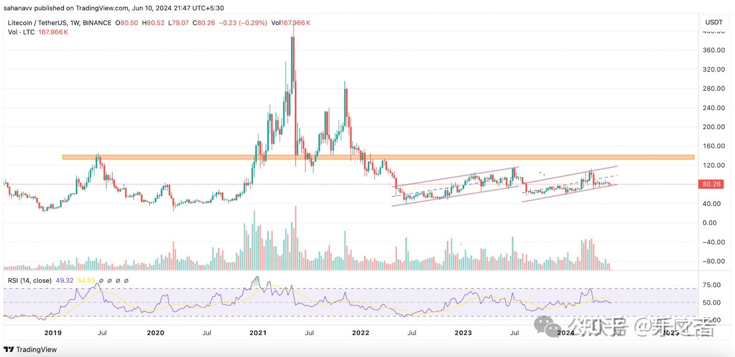
Task: Open the Litecoin / TetherUS symbol title
Action: pyautogui.click(x=37, y=23)
